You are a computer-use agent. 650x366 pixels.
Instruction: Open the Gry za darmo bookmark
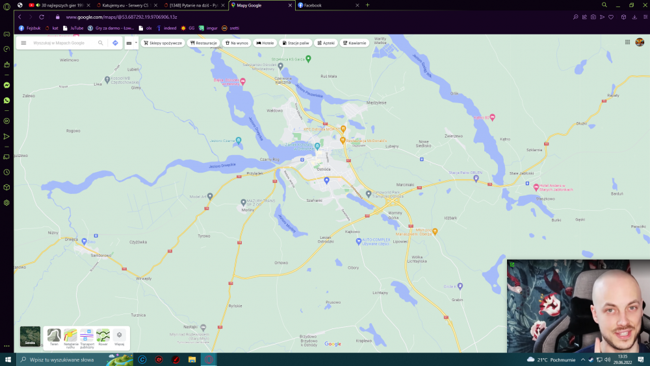(110, 28)
